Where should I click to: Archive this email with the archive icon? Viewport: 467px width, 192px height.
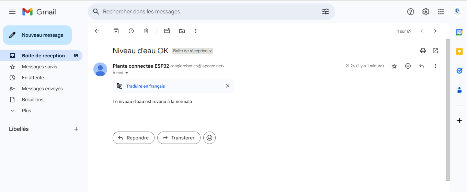(x=116, y=31)
